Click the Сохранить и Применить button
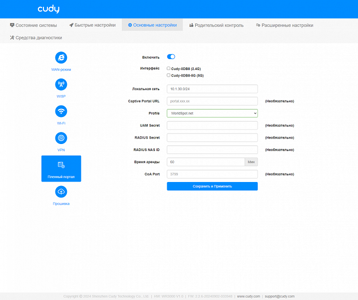 coord(212,186)
